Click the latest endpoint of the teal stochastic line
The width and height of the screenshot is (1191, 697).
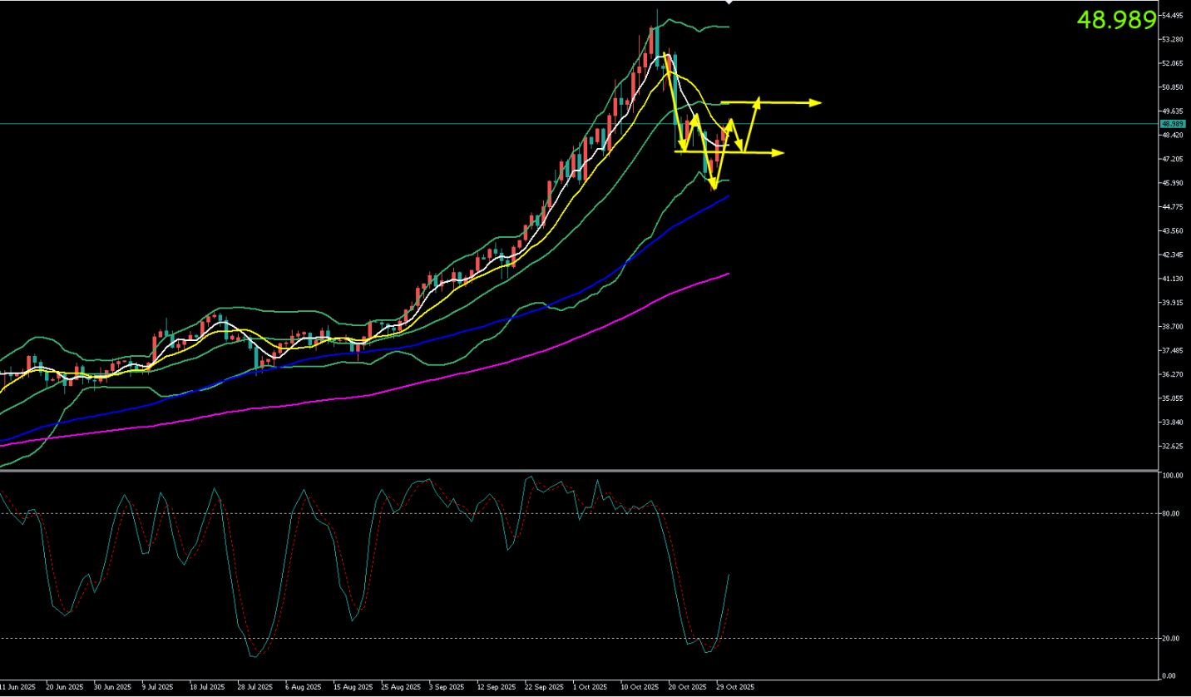729,574
